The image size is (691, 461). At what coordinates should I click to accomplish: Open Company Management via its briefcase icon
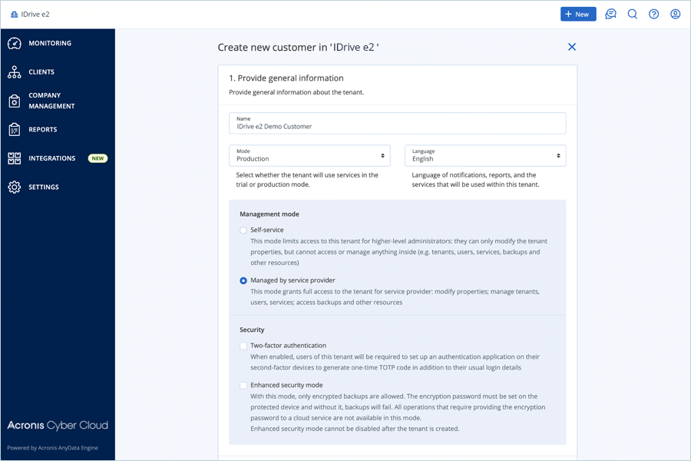[15, 101]
